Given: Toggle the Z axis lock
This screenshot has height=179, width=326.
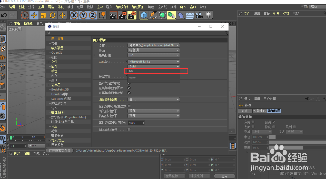Looking at the screenshot, I should pos(93,15).
